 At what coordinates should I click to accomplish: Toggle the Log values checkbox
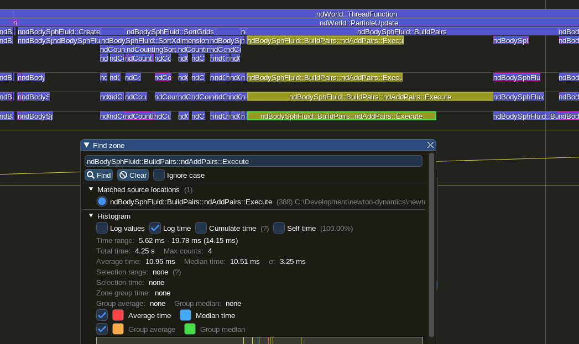click(102, 228)
